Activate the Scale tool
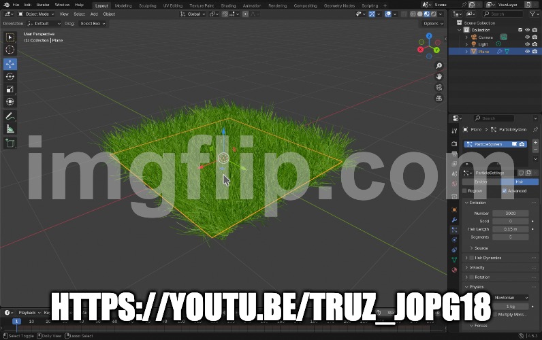 pyautogui.click(x=10, y=89)
